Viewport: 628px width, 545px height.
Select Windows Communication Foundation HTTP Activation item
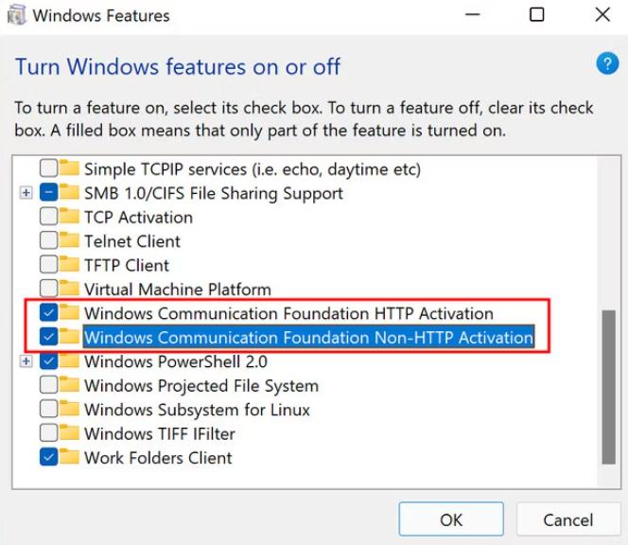pyautogui.click(x=288, y=313)
